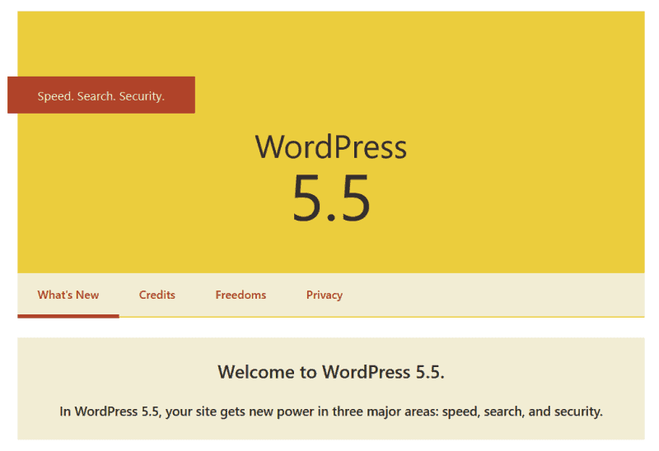Open the Freedoms tab
This screenshot has width=659, height=451.
pyautogui.click(x=241, y=295)
